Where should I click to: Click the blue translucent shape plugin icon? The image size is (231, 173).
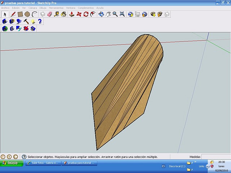coord(19,22)
